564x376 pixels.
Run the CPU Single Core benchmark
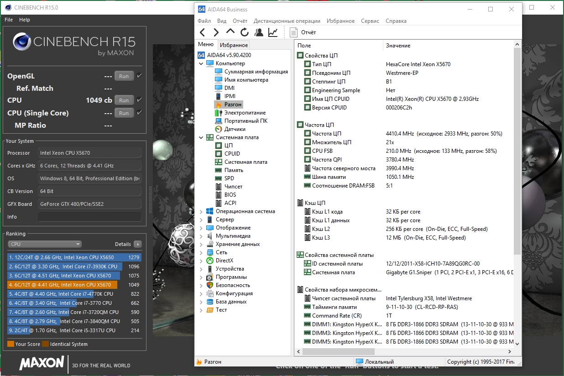point(124,113)
